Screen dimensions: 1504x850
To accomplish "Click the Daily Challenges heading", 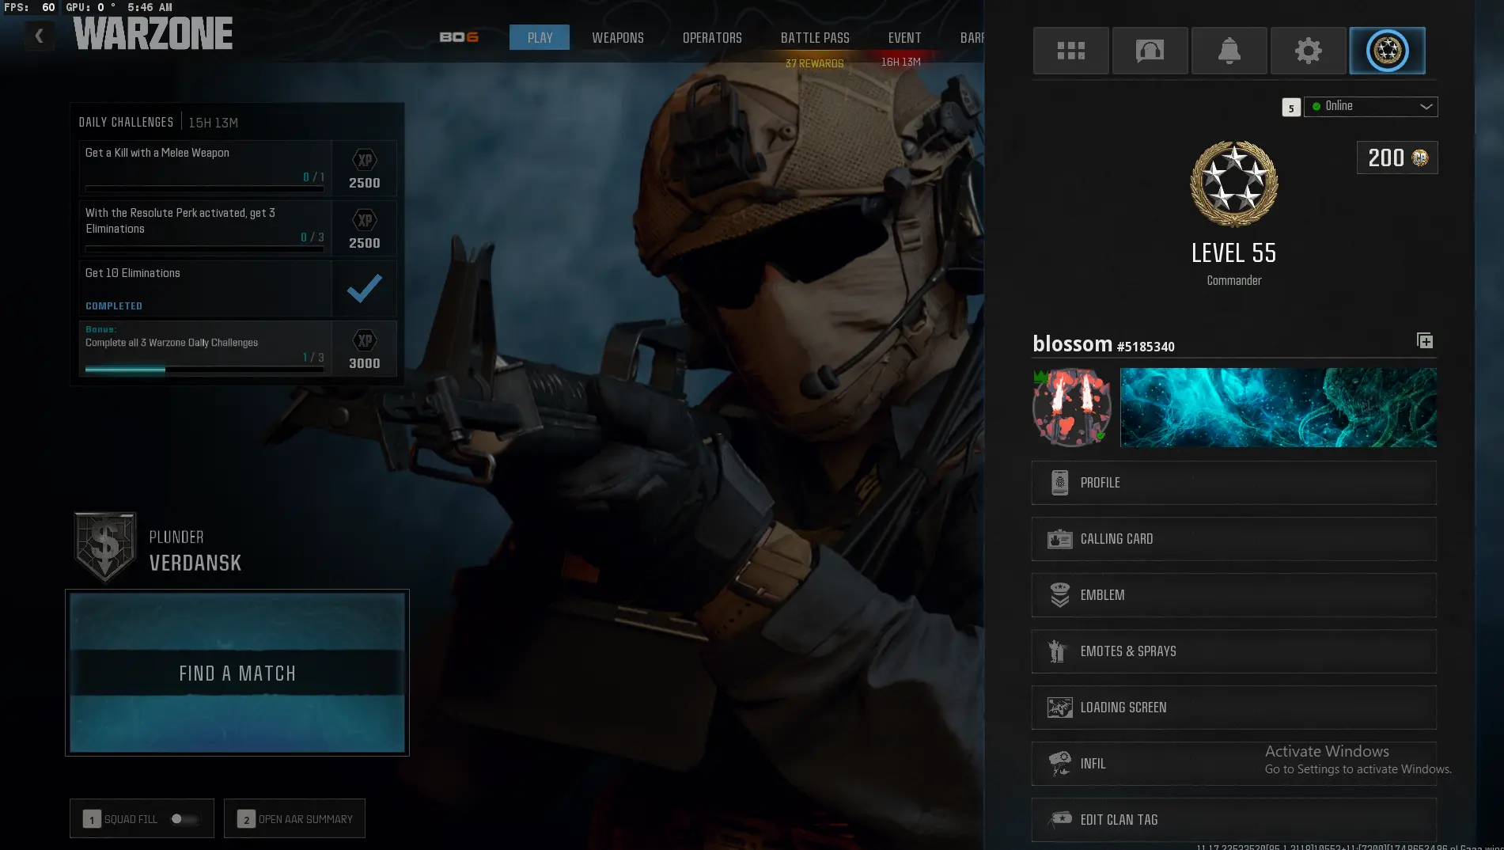I will tap(126, 122).
